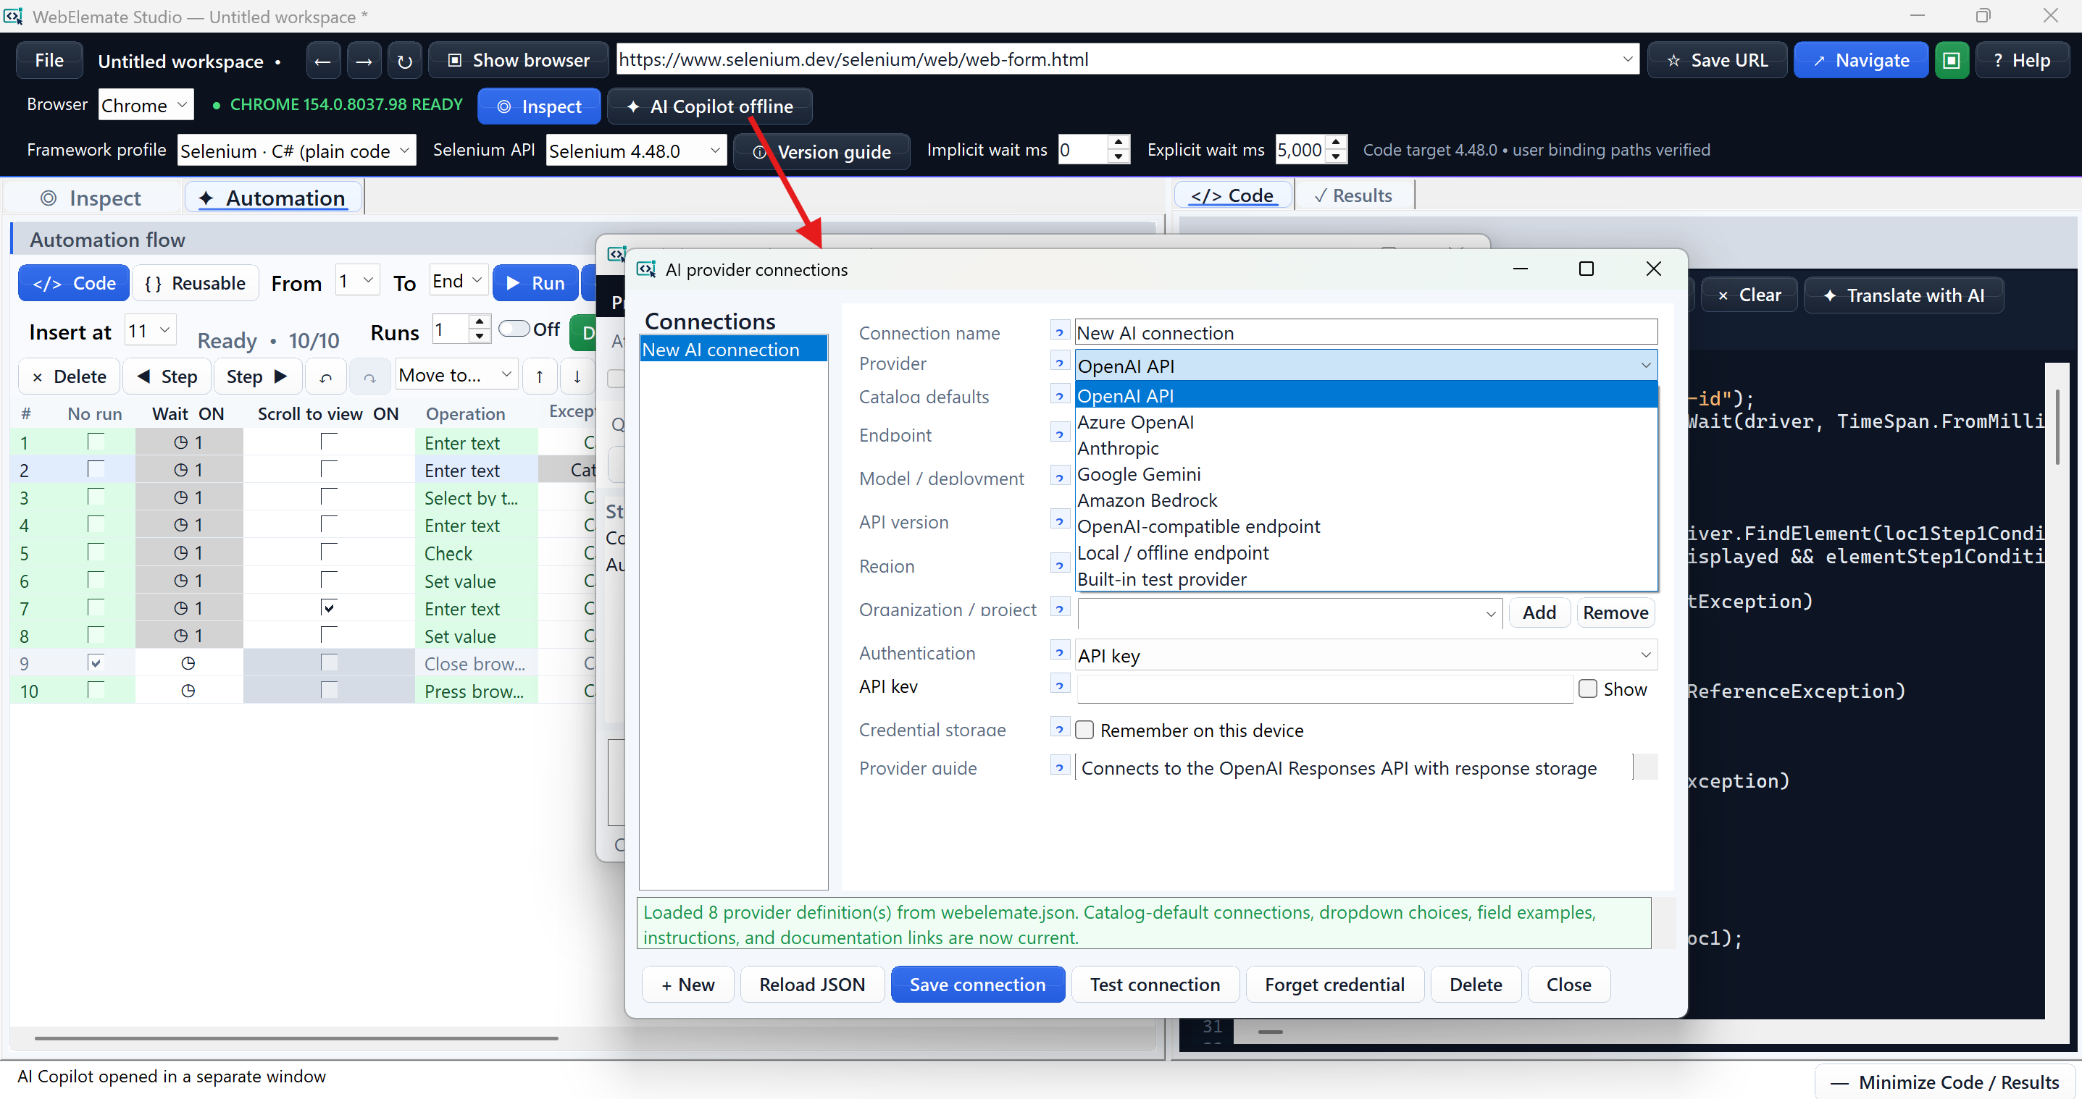This screenshot has height=1099, width=2082.
Task: Enable Remember on this device
Action: (1084, 730)
